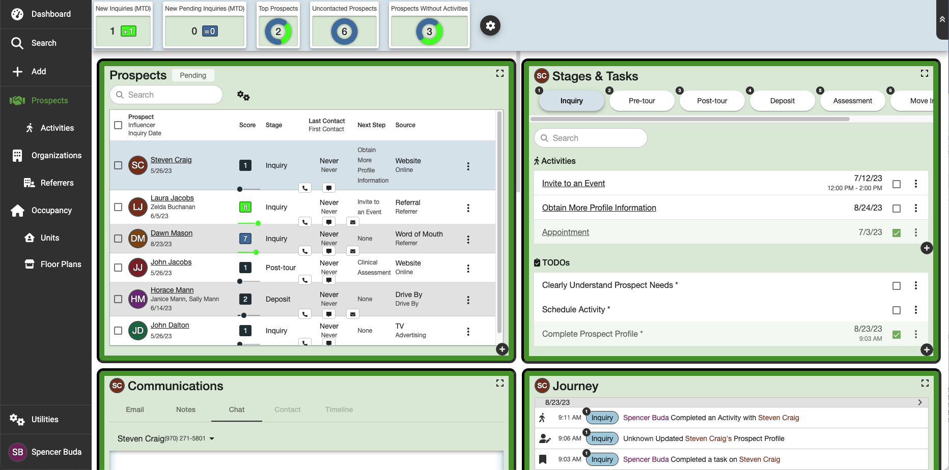Viewport: 949px width, 470px height.
Task: Switch to the Notes tab in Communications
Action: tap(186, 410)
